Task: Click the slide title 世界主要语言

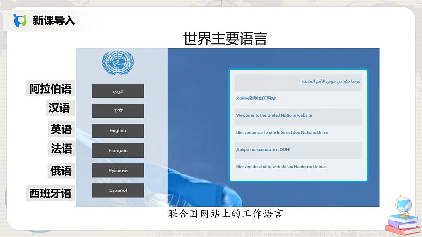Action: [x=225, y=38]
